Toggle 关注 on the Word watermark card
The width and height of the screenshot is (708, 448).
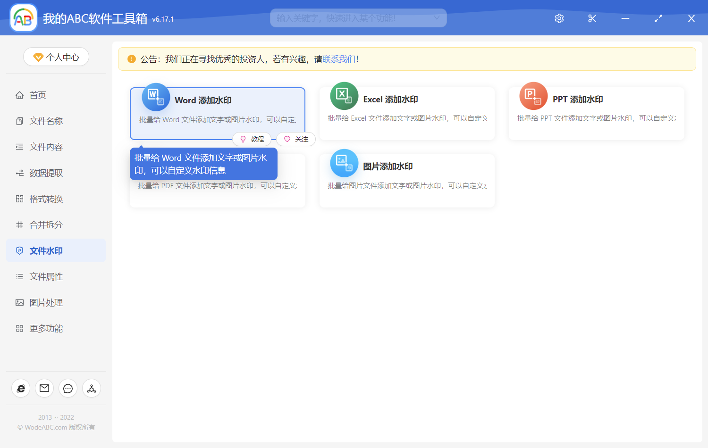[x=296, y=139]
